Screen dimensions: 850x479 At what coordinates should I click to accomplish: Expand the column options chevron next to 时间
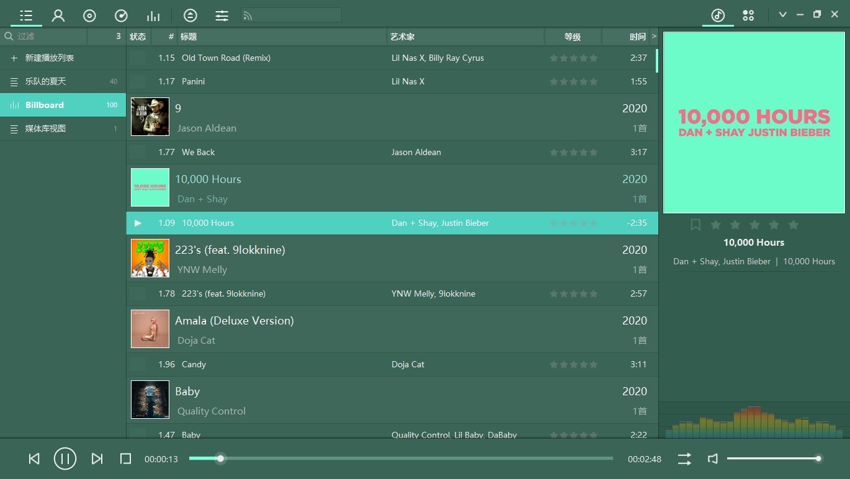[653, 36]
